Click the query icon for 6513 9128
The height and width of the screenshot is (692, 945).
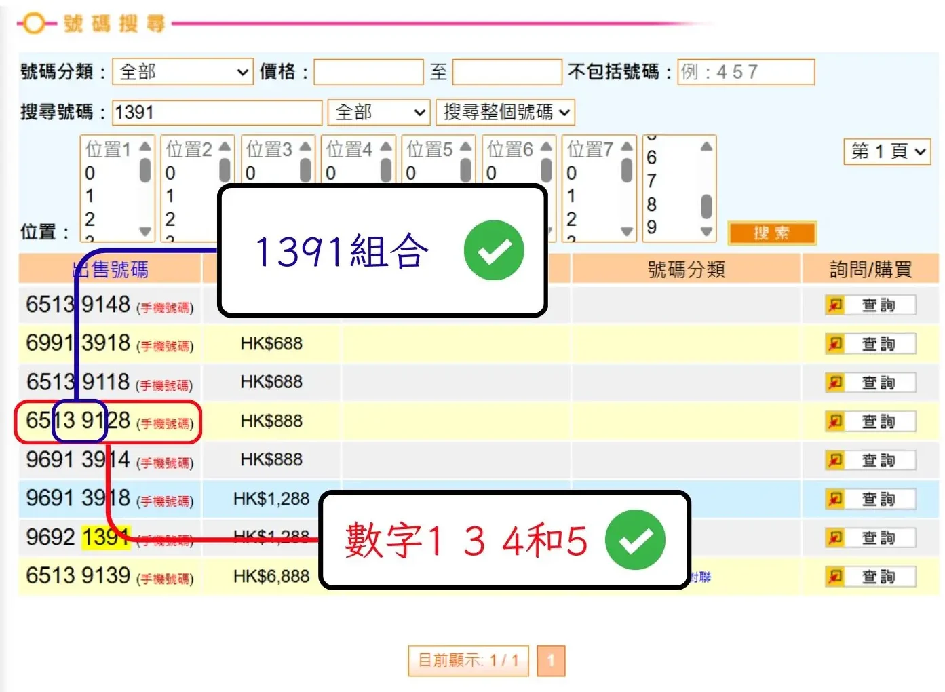tap(834, 421)
